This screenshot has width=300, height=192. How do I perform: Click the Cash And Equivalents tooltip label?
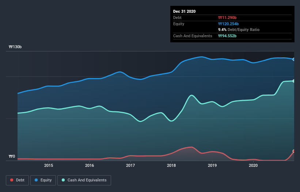(x=193, y=36)
